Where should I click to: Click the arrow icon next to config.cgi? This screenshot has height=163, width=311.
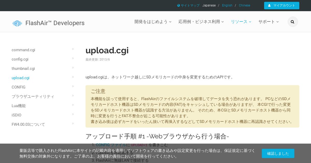pyautogui.click(x=73, y=58)
